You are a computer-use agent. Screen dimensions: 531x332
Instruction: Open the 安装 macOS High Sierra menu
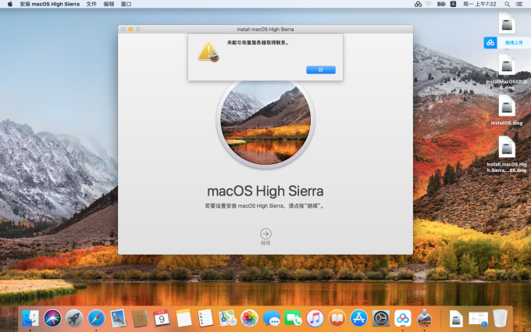tap(50, 4)
